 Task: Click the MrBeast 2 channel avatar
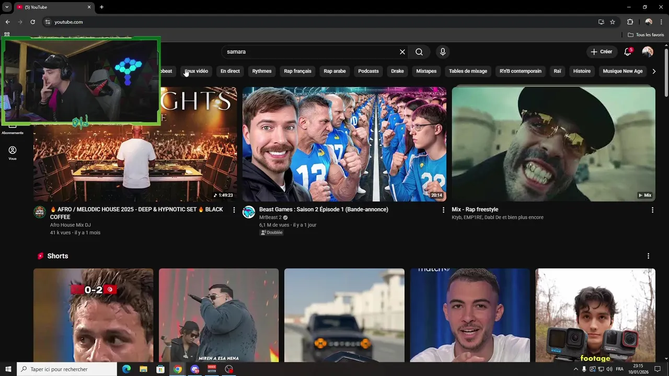click(x=249, y=212)
